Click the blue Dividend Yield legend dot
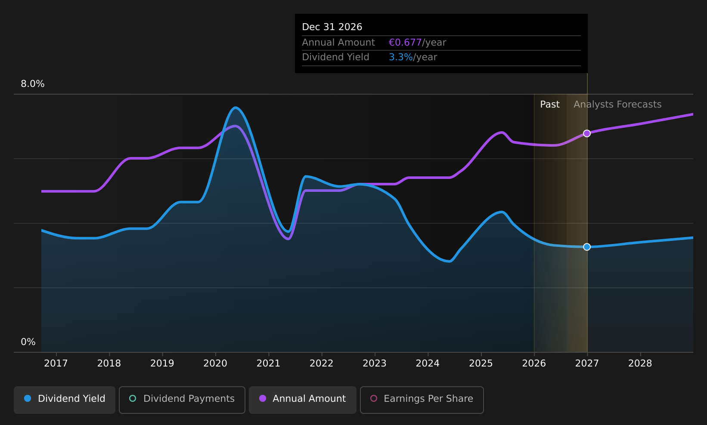 [28, 398]
